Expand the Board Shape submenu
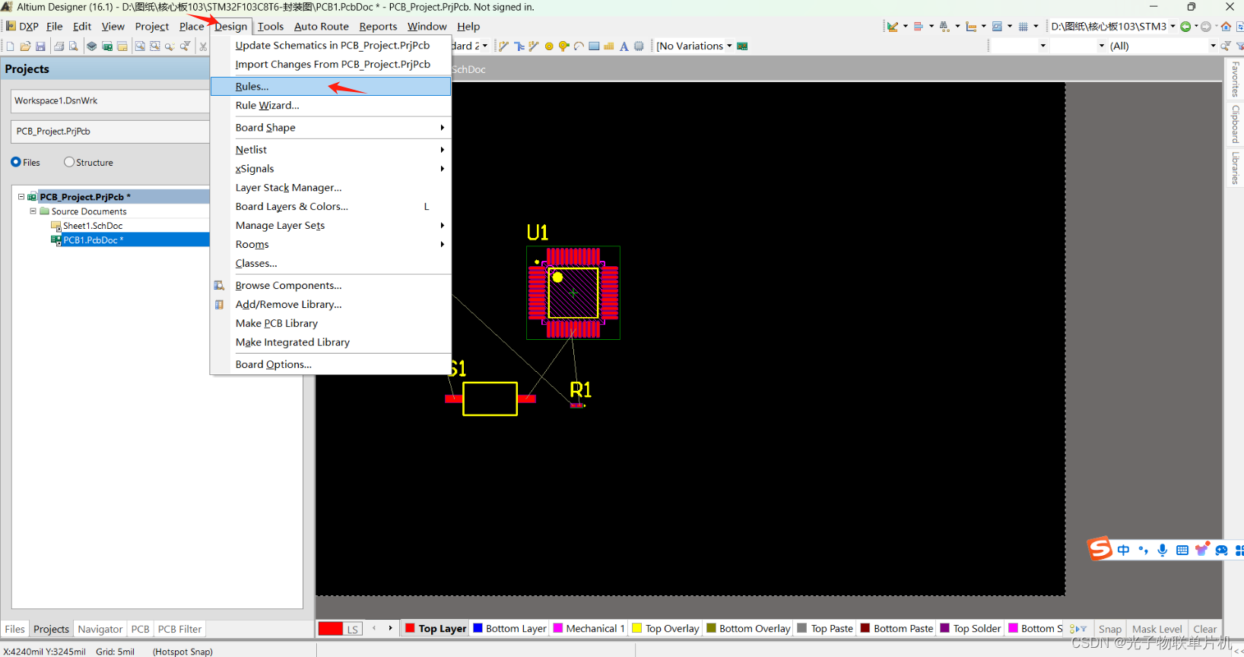This screenshot has height=657, width=1244. coord(331,128)
